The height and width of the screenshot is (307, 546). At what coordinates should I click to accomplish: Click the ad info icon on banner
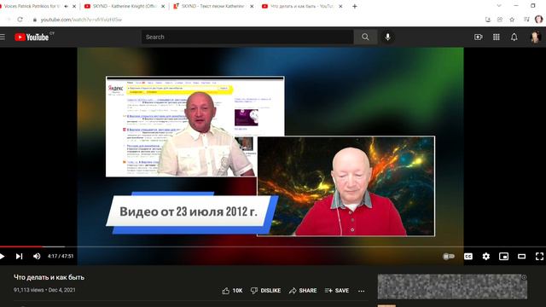click(524, 277)
